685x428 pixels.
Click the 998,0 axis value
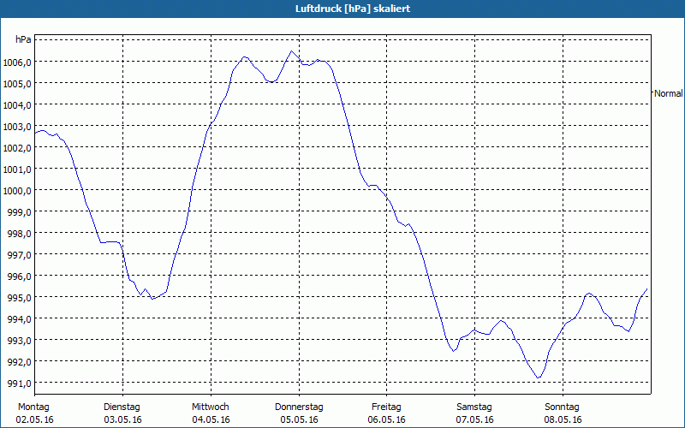click(x=20, y=233)
